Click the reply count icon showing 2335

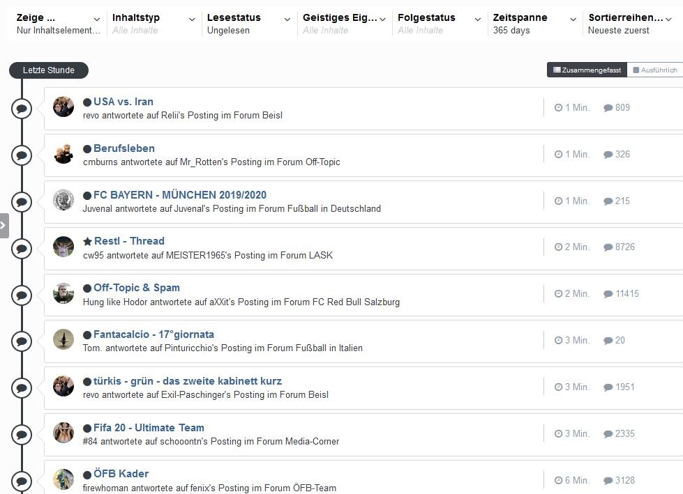pyautogui.click(x=608, y=434)
